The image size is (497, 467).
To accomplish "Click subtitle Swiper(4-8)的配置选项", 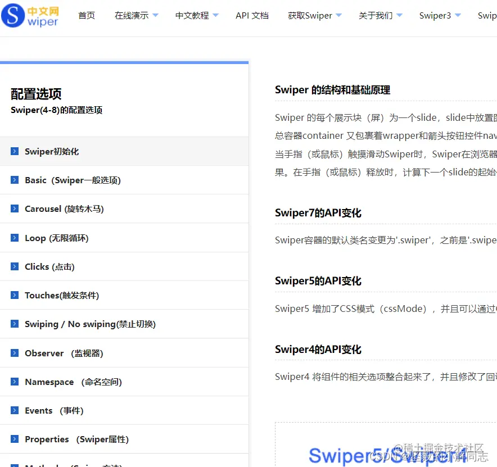I will pos(56,110).
